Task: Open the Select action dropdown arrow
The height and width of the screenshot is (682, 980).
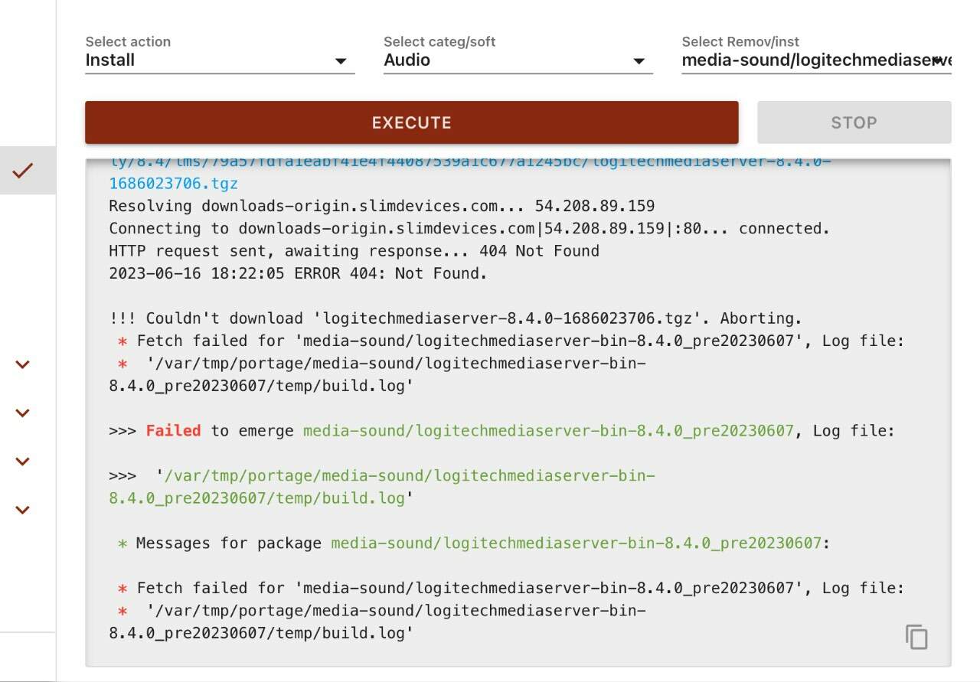Action: tap(341, 61)
